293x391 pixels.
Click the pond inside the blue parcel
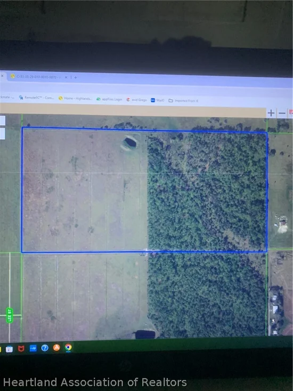(129, 142)
